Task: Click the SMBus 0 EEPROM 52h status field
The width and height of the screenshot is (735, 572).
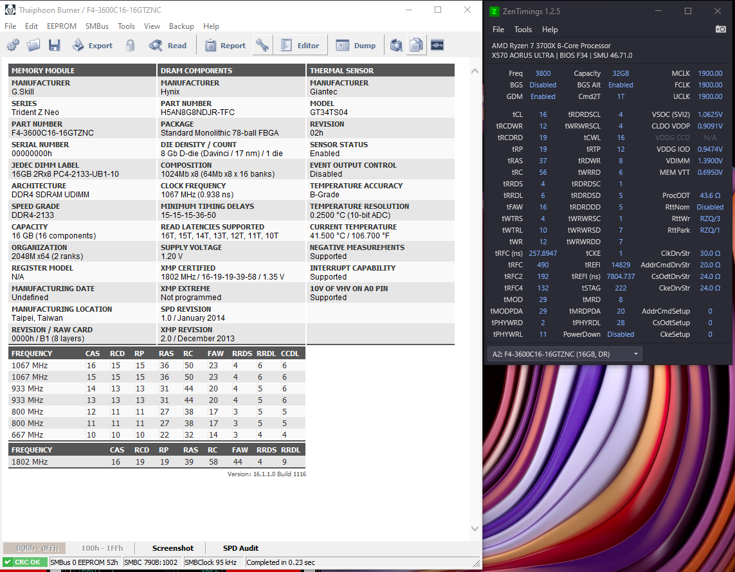Action: 84,562
